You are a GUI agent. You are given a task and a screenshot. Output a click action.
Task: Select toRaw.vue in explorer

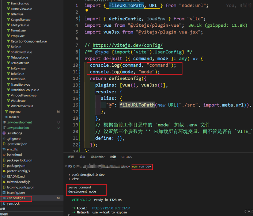pos(18,68)
